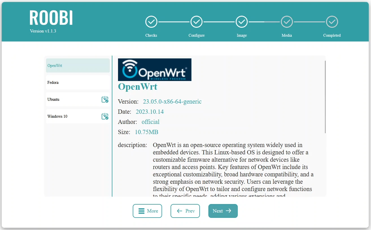Click the description label
371x230 pixels.
(x=133, y=145)
